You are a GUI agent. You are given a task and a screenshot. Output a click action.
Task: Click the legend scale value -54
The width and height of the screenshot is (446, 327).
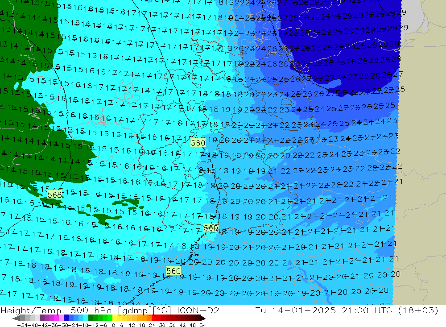click(x=22, y=325)
